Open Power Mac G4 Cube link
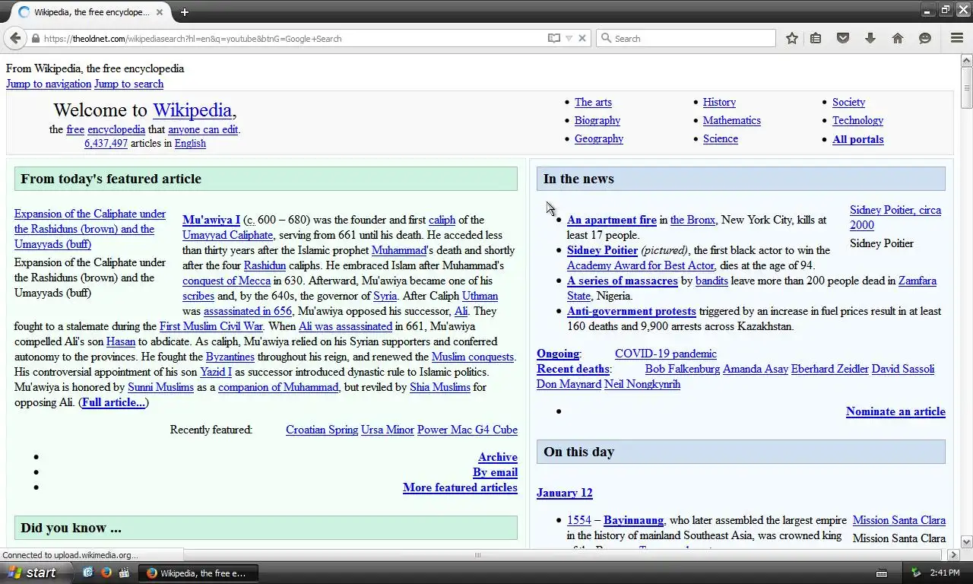Viewport: 973px width, 584px height. point(467,430)
